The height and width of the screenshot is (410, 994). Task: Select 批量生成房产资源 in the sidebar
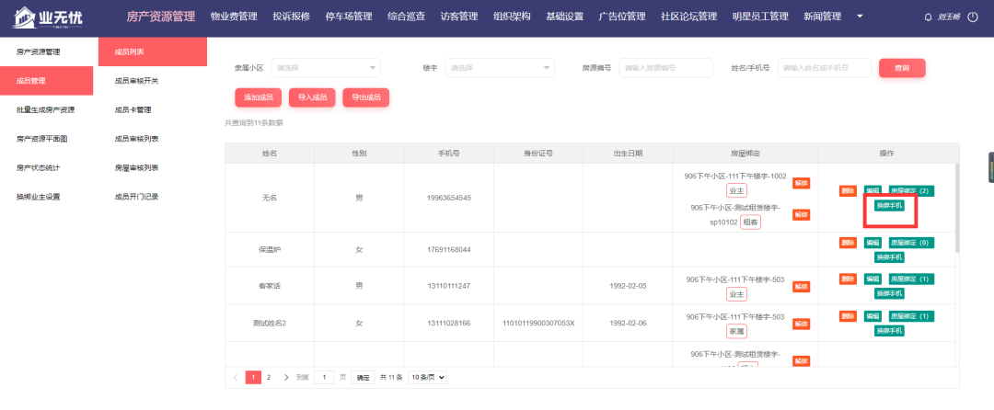46,110
